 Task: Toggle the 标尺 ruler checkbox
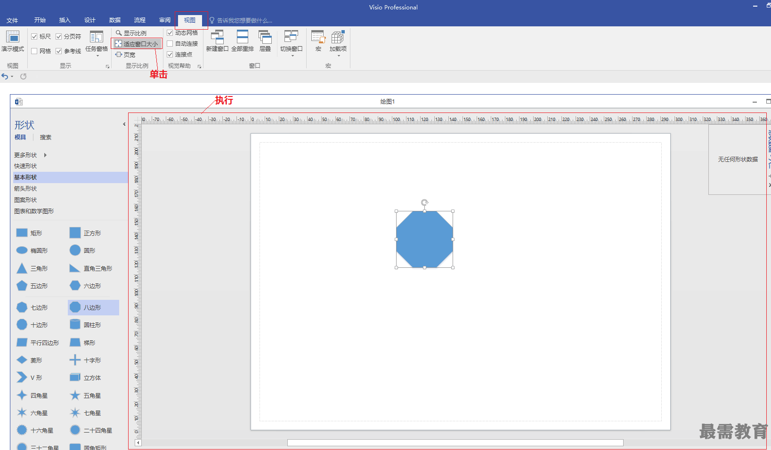(34, 36)
